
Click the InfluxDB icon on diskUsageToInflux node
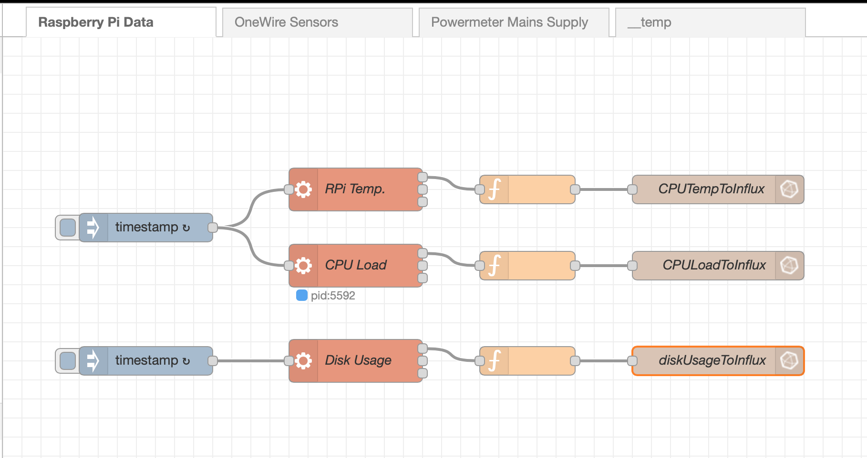[789, 361]
